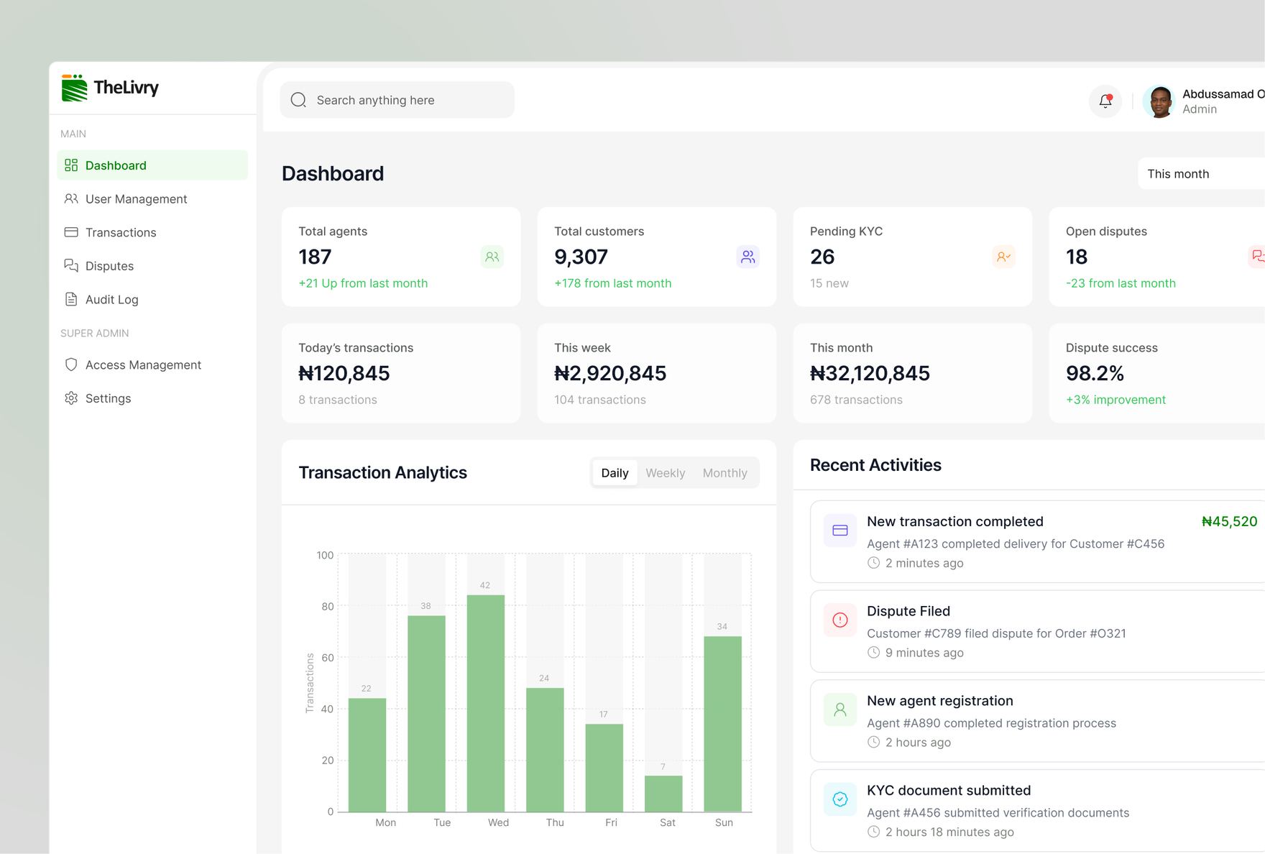1265x854 pixels.
Task: Click the Sun bar showing 34
Action: 722,725
